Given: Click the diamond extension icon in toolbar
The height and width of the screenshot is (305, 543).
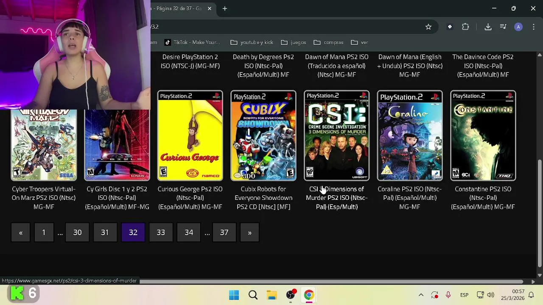Looking at the screenshot, I should [450, 27].
